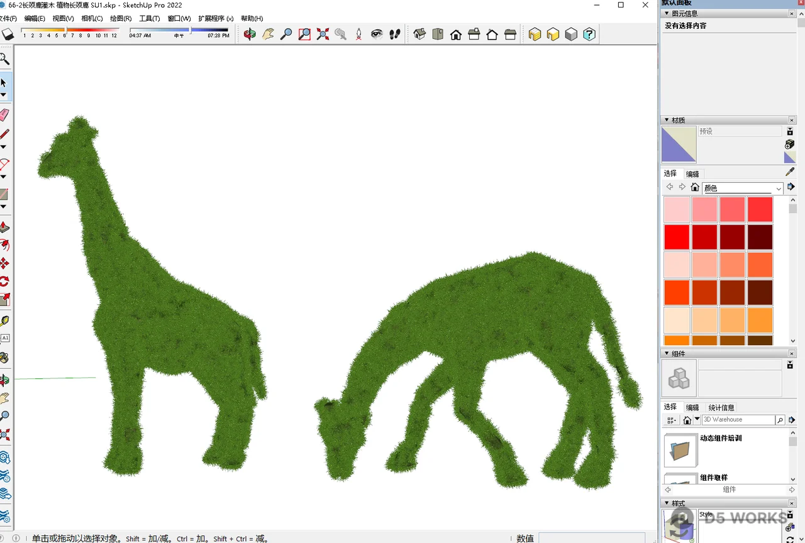Open components navigation dropdown arrow
The image size is (805, 543).
[x=697, y=420]
